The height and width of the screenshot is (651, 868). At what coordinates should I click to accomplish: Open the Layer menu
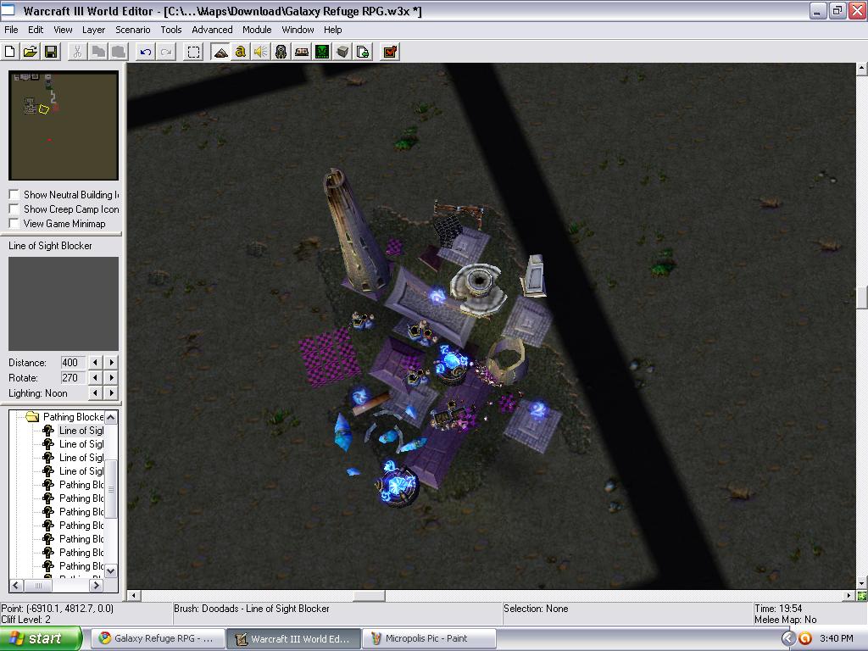coord(93,30)
